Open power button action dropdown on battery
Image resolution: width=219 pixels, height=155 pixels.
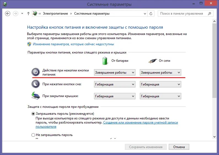(x=115, y=73)
